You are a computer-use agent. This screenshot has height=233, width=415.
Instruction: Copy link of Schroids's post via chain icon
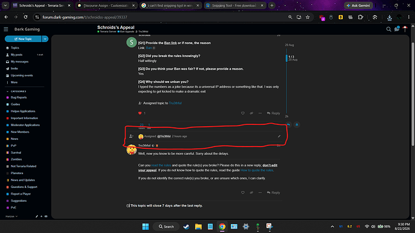click(251, 113)
